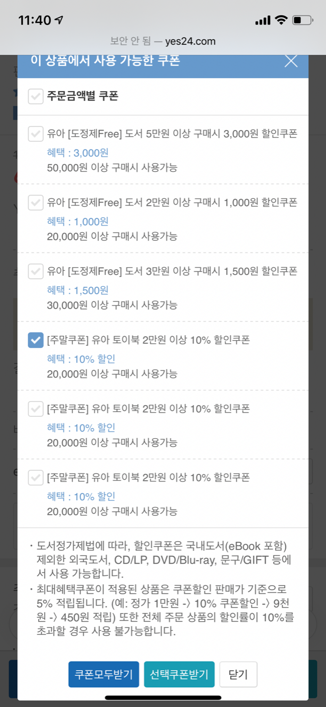Tap the 혜택 : 1,500원 benefit text
The height and width of the screenshot is (707, 326).
click(78, 291)
